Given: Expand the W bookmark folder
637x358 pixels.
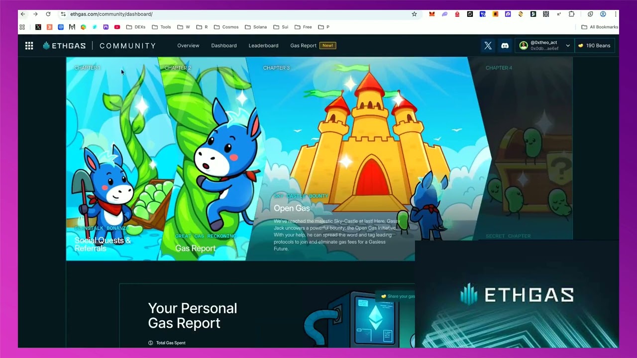Looking at the screenshot, I should (184, 27).
